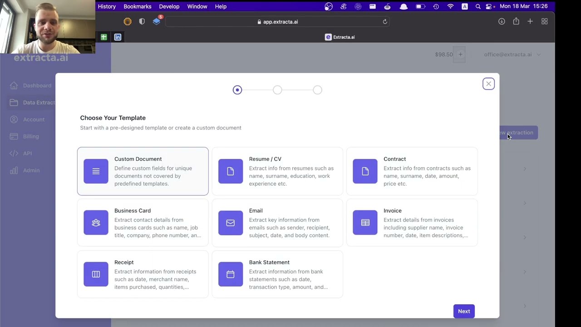Open the office@extracta.ai account dropdown

point(512,54)
